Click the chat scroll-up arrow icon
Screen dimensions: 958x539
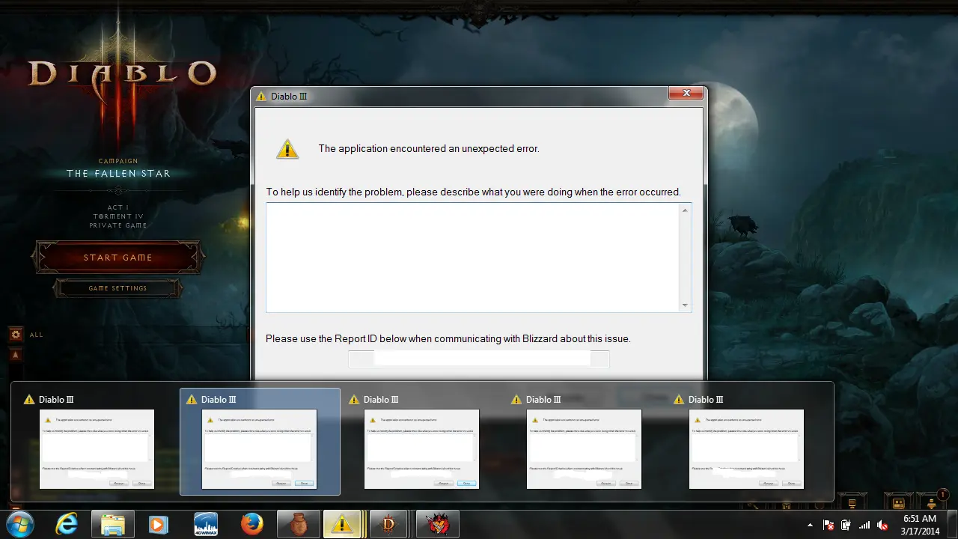point(15,354)
